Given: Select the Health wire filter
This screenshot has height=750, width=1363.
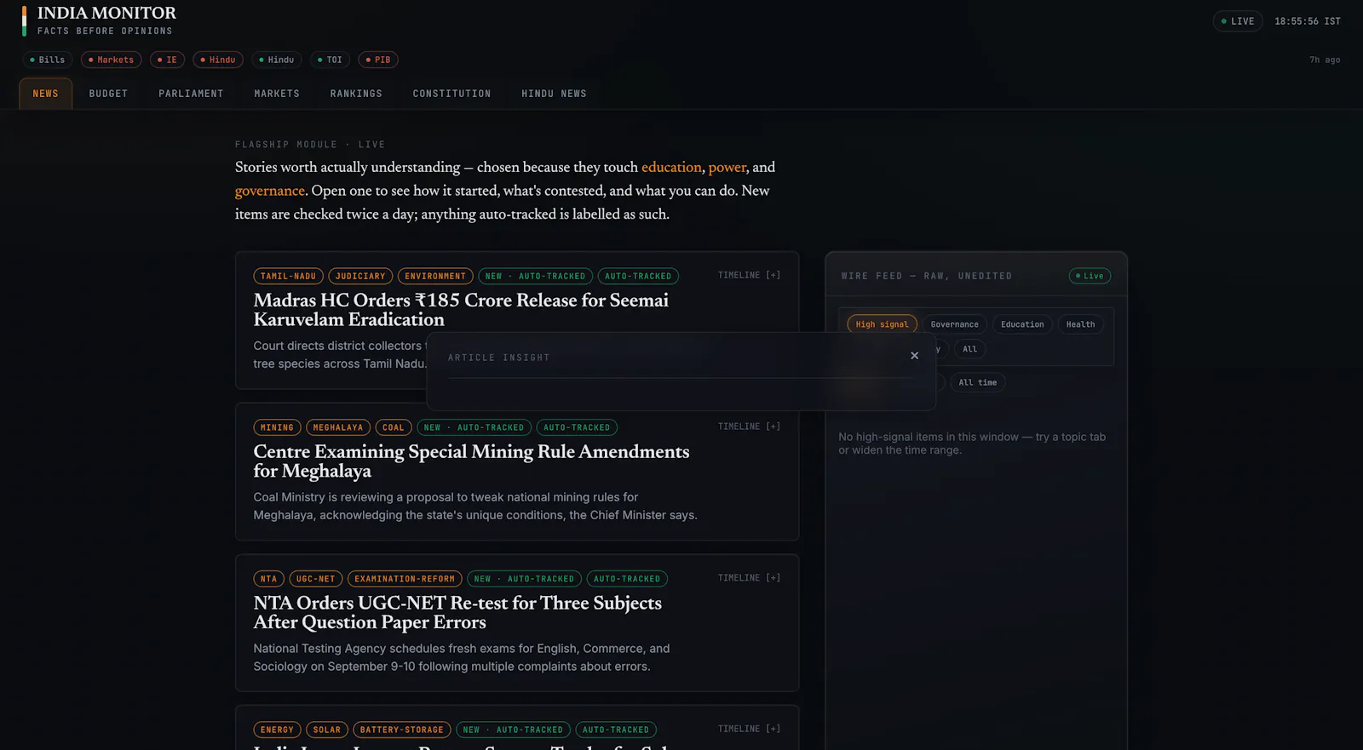Looking at the screenshot, I should (1080, 324).
